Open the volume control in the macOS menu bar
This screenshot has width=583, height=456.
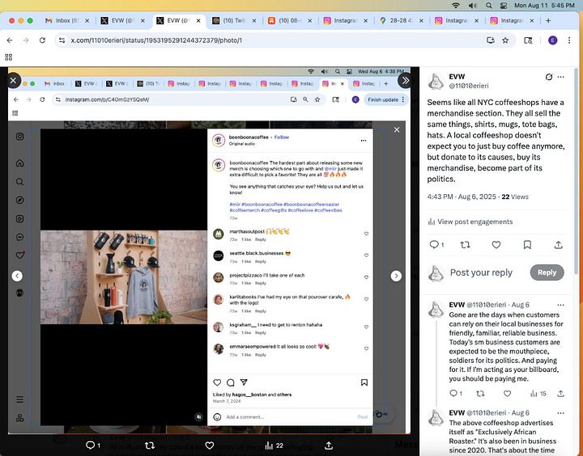[x=473, y=6]
